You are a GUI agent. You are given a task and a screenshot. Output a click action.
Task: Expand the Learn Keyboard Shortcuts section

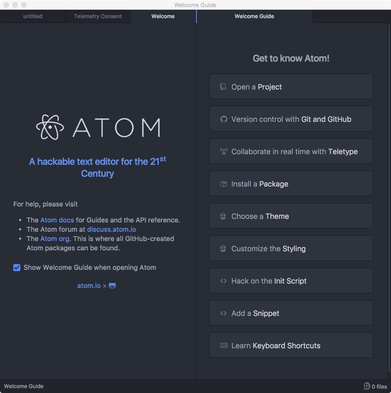291,345
